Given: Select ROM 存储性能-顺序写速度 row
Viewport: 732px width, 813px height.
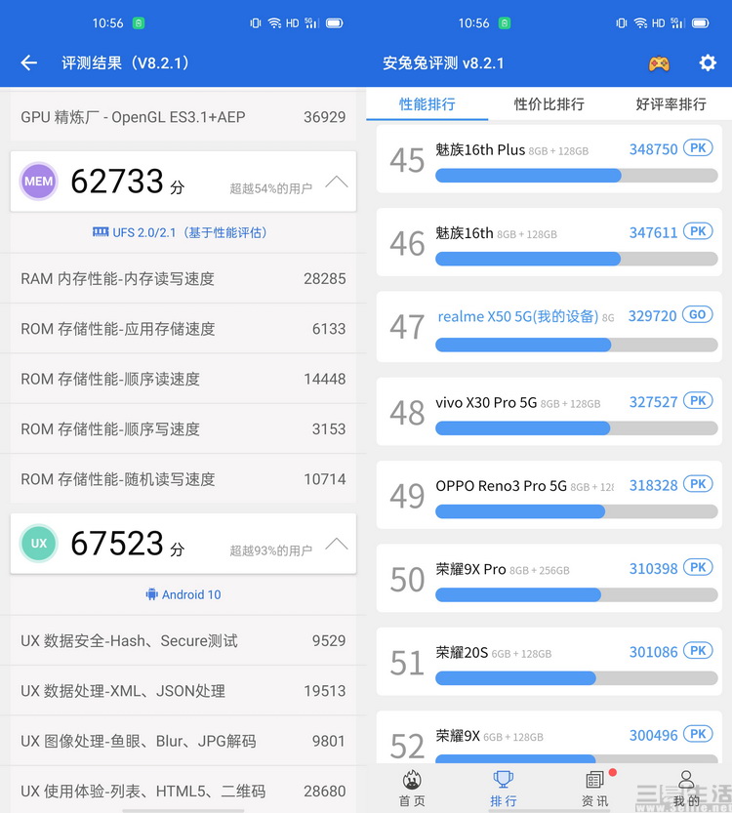Looking at the screenshot, I should click(183, 429).
